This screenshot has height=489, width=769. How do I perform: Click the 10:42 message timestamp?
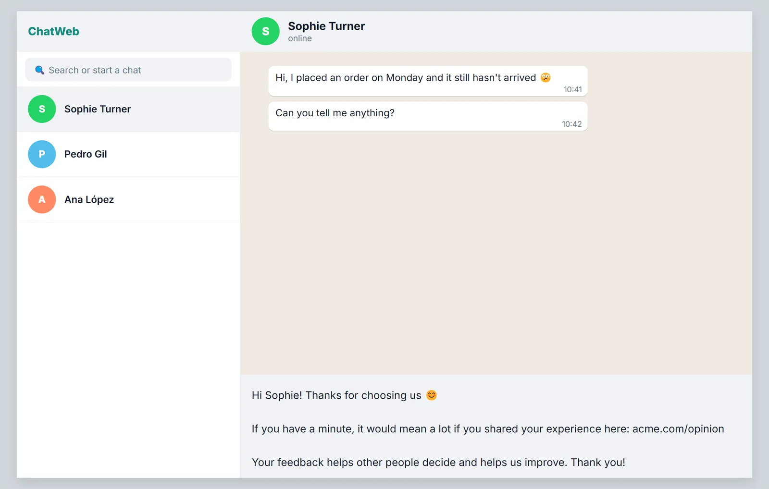coord(572,124)
